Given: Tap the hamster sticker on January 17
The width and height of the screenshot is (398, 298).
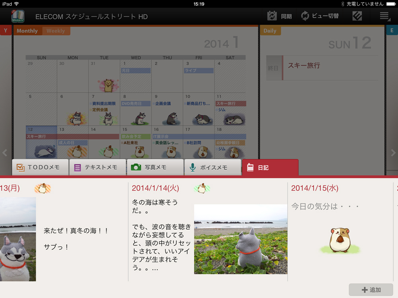Looking at the screenshot, I should (203, 152).
